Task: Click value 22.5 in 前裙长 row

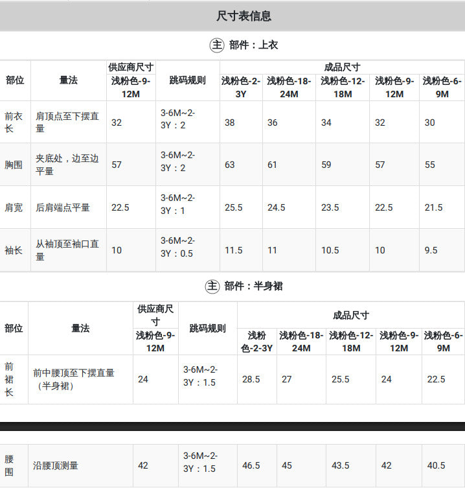Action: [437, 379]
